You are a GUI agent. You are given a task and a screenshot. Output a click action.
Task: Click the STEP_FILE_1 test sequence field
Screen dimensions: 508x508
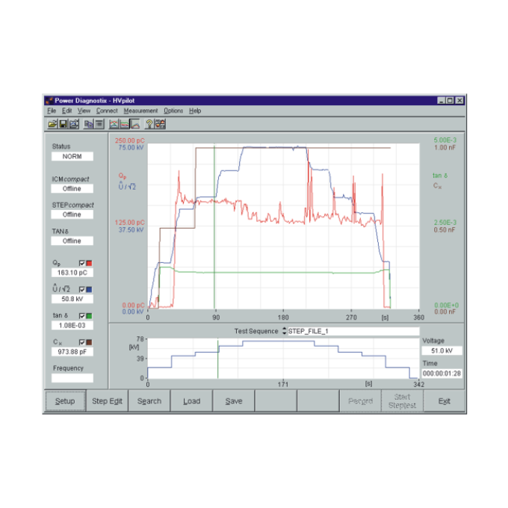pos(353,331)
